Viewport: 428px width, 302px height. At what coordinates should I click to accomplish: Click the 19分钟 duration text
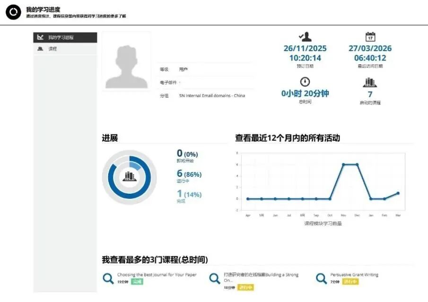click(123, 282)
